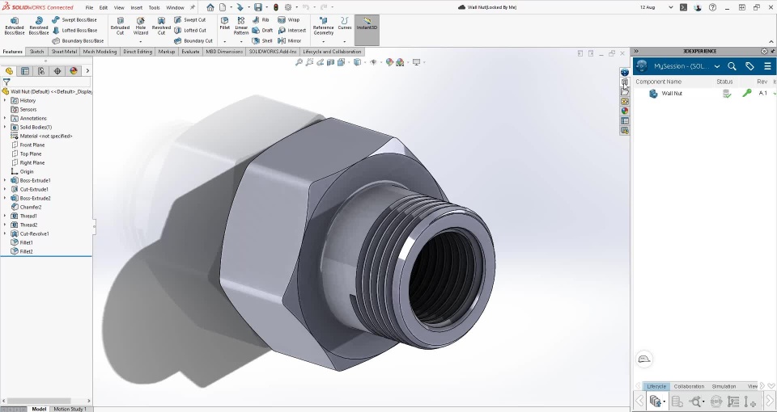Click the Zoom to Fit icon

(299, 62)
